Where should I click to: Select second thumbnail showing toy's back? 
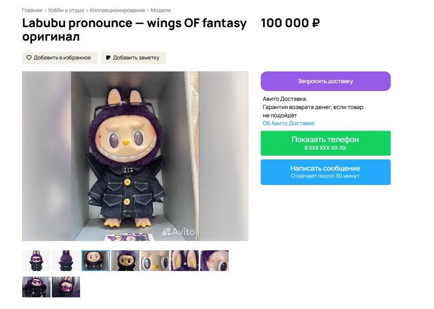coord(66,261)
